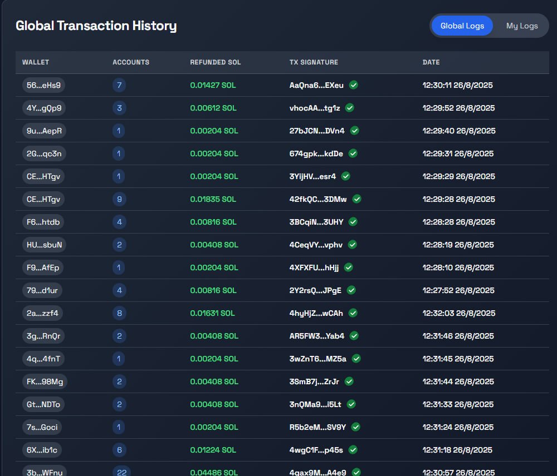Click the refund amount 0.04486 SOL

[x=215, y=472]
